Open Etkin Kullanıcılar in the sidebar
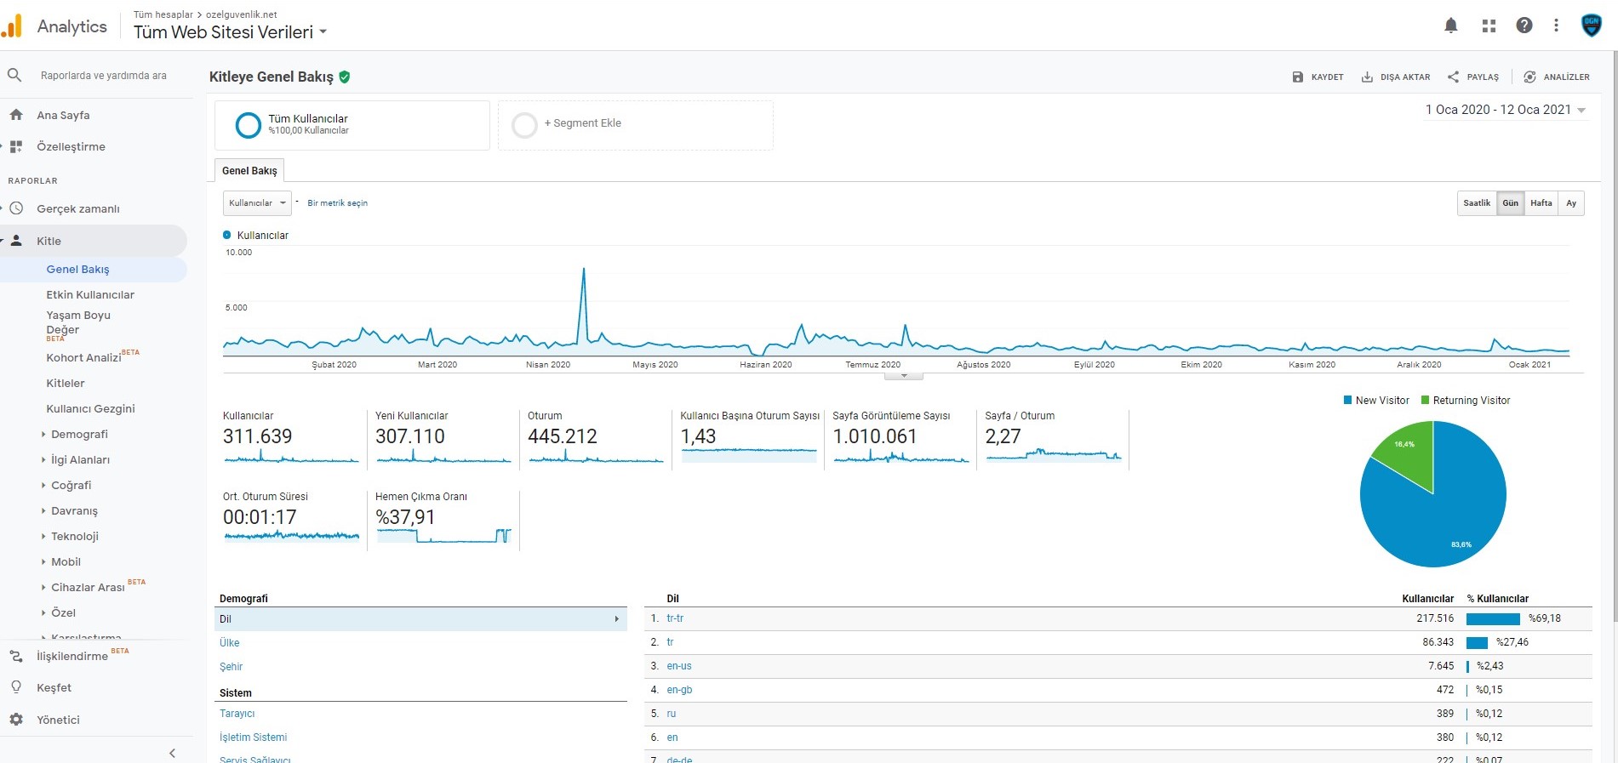The height and width of the screenshot is (763, 1618). pos(90,294)
